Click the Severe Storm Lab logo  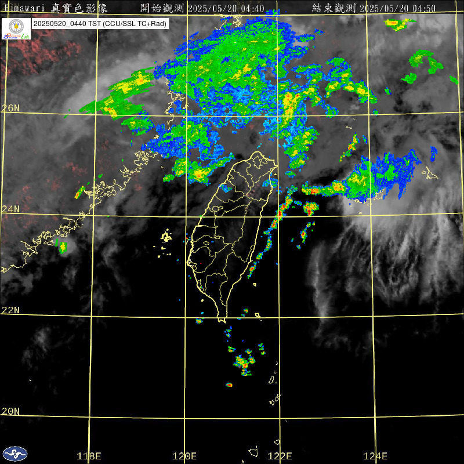click(x=16, y=28)
